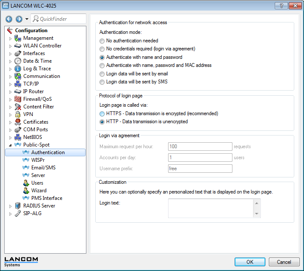
Task: Open the PMS Interface page
Action: [x=47, y=198]
